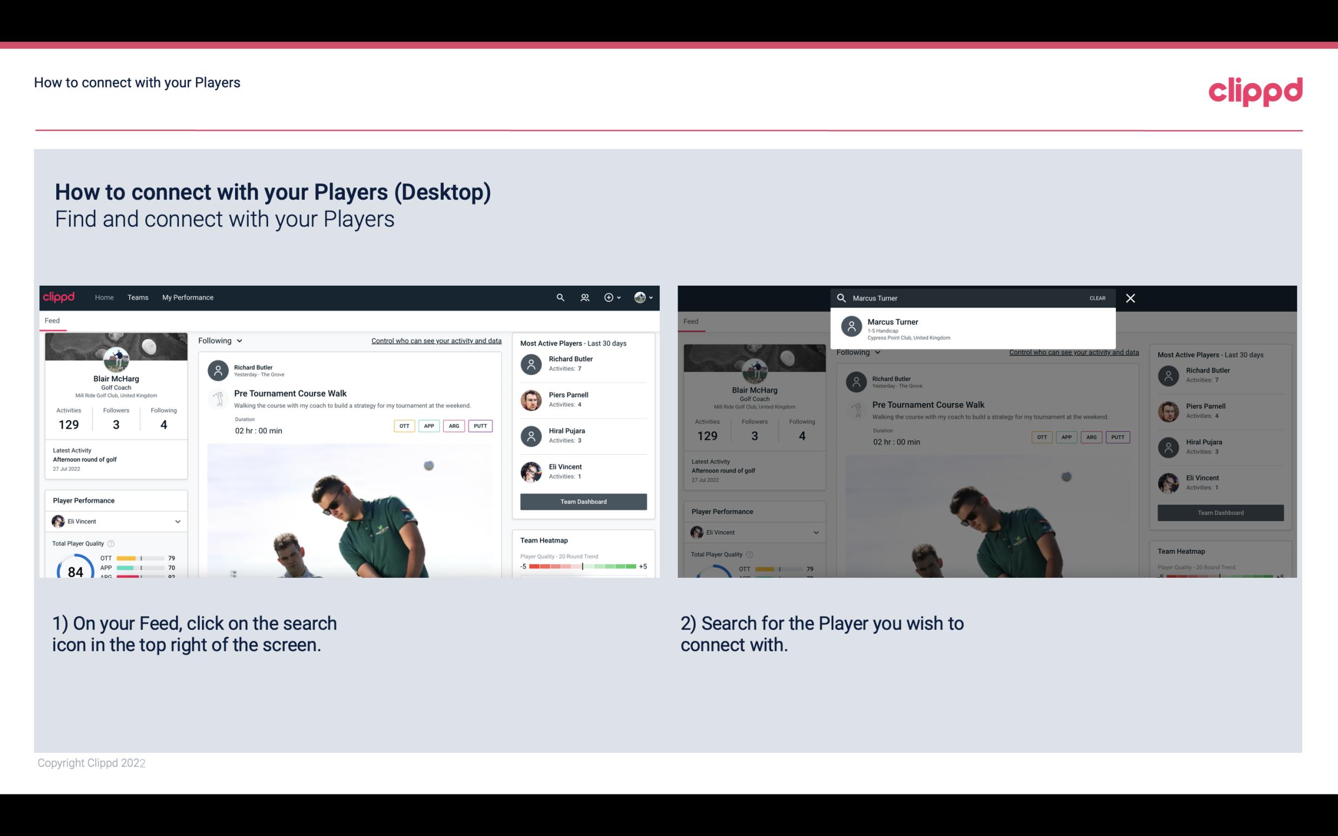Expand the My Performance navigation menu
The width and height of the screenshot is (1338, 836).
coord(187,298)
